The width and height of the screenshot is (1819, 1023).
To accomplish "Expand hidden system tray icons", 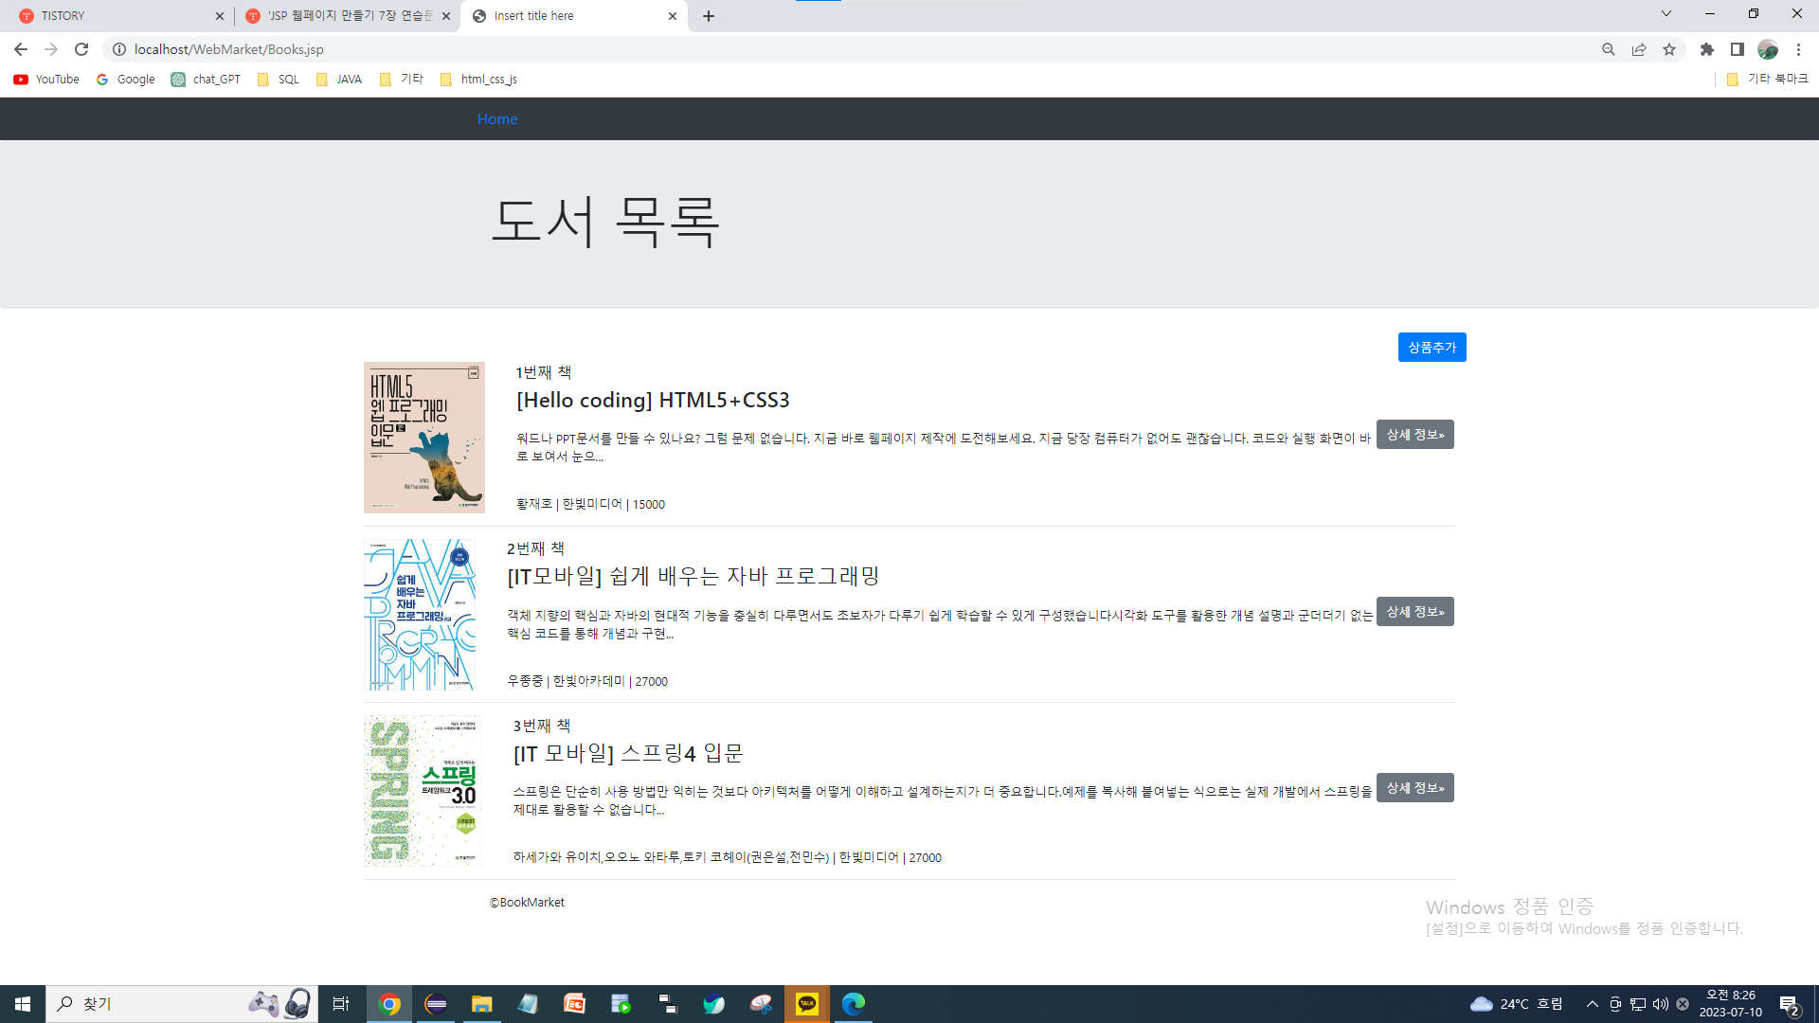I will click(x=1592, y=1004).
